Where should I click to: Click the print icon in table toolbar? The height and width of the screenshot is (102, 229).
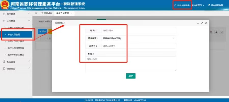pos(222,32)
